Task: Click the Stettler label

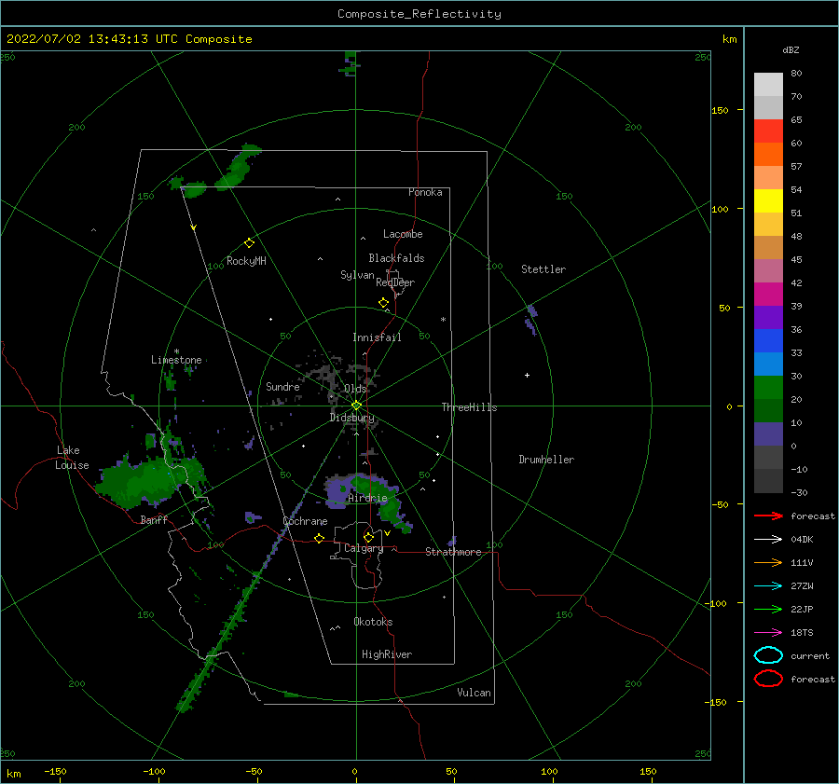Action: coord(543,269)
